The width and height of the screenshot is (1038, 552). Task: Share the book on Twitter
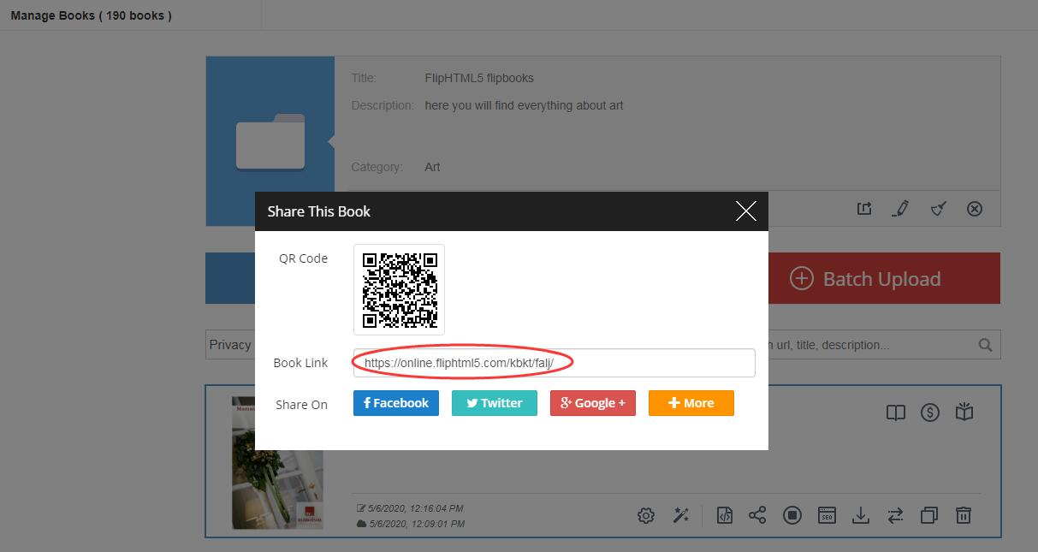[x=494, y=402]
